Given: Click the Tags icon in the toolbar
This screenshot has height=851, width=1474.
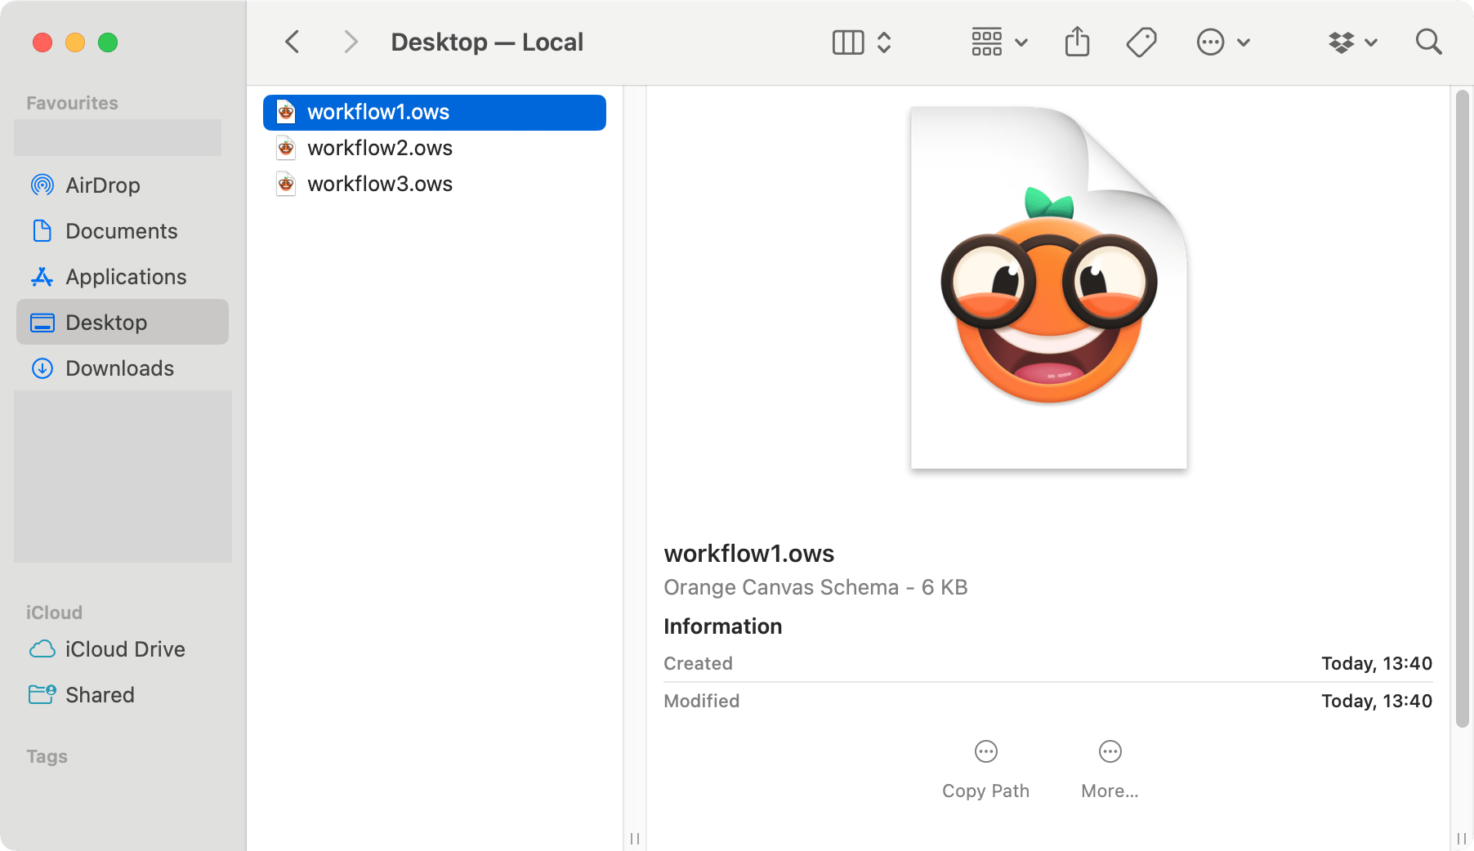Looking at the screenshot, I should point(1141,41).
